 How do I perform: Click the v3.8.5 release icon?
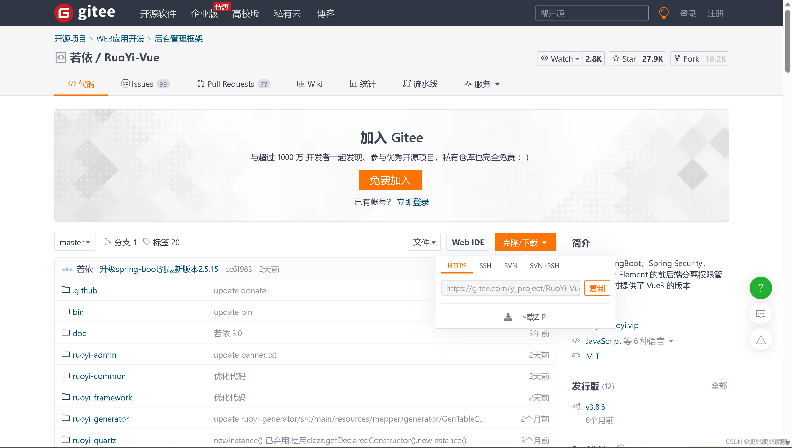[x=576, y=407]
